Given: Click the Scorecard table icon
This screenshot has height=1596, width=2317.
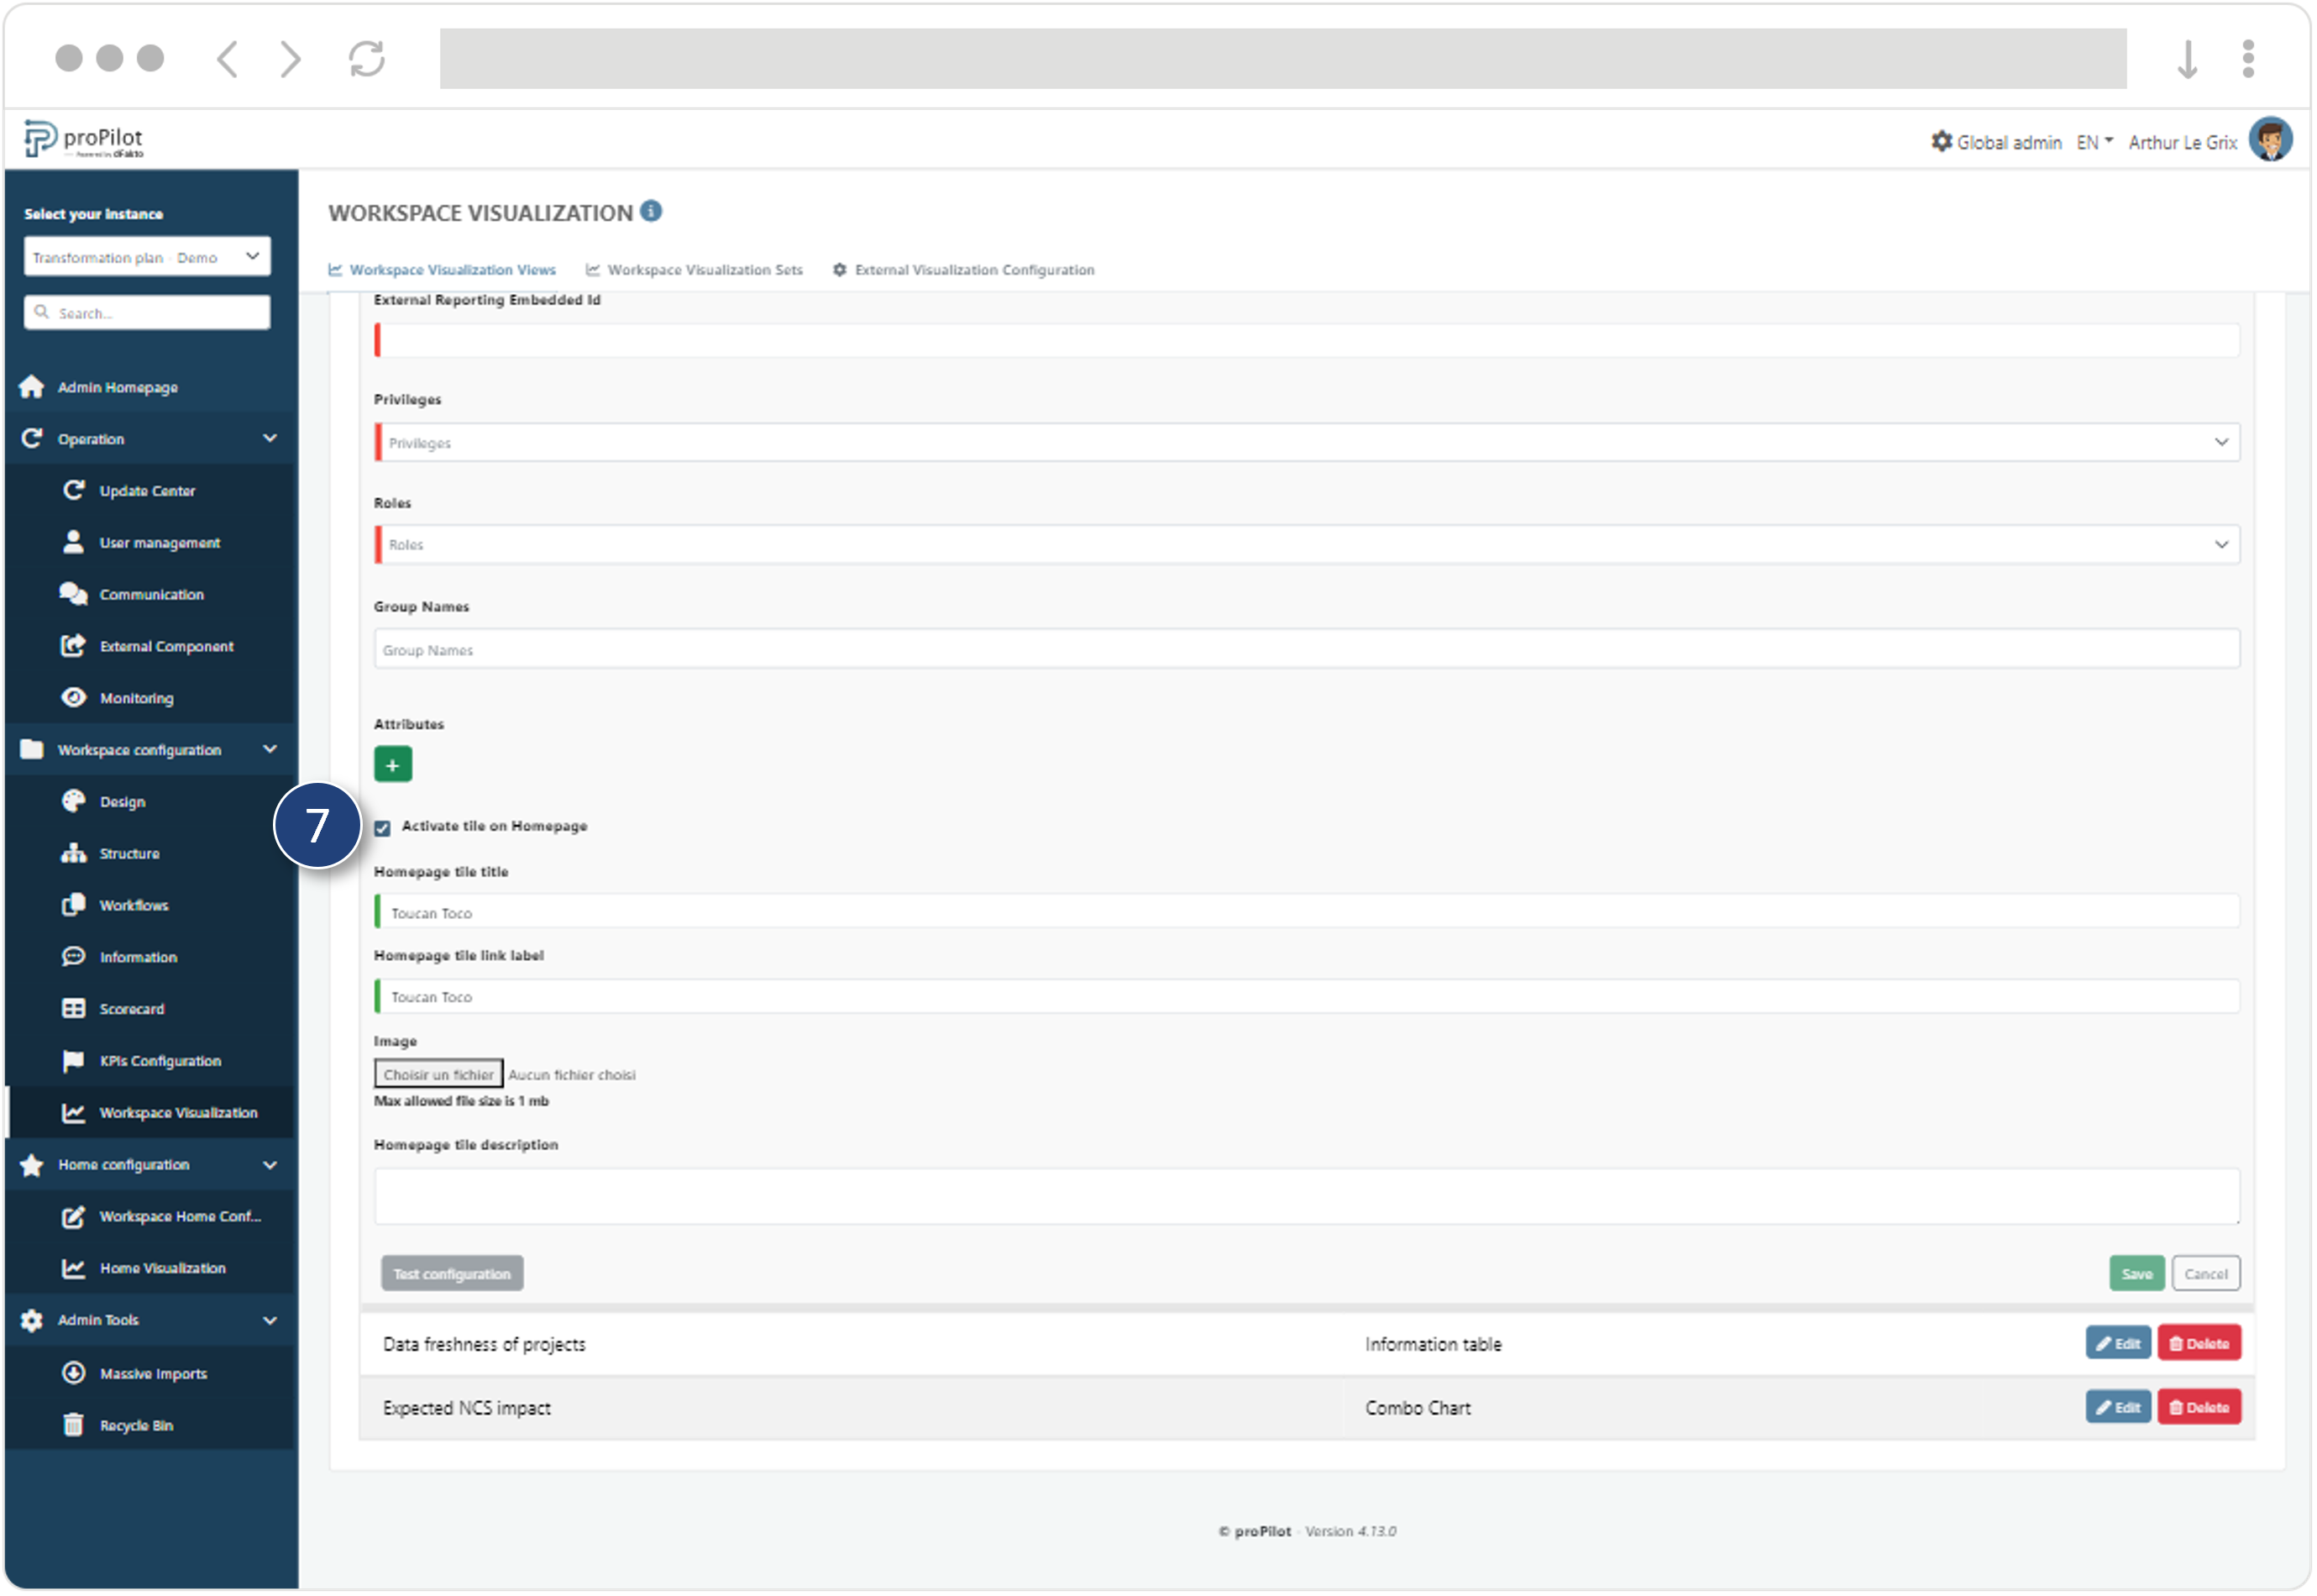Looking at the screenshot, I should click(x=73, y=1009).
